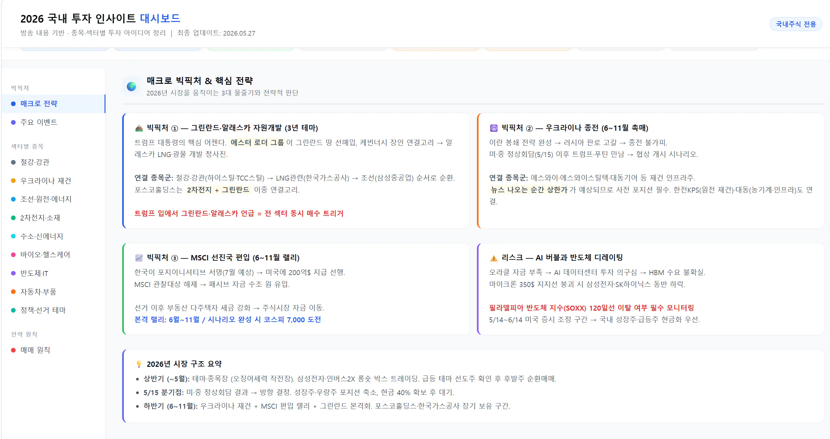
Task: Click the 매크로 빅픽처 & 핵심 전략 section title
Action: tap(200, 81)
